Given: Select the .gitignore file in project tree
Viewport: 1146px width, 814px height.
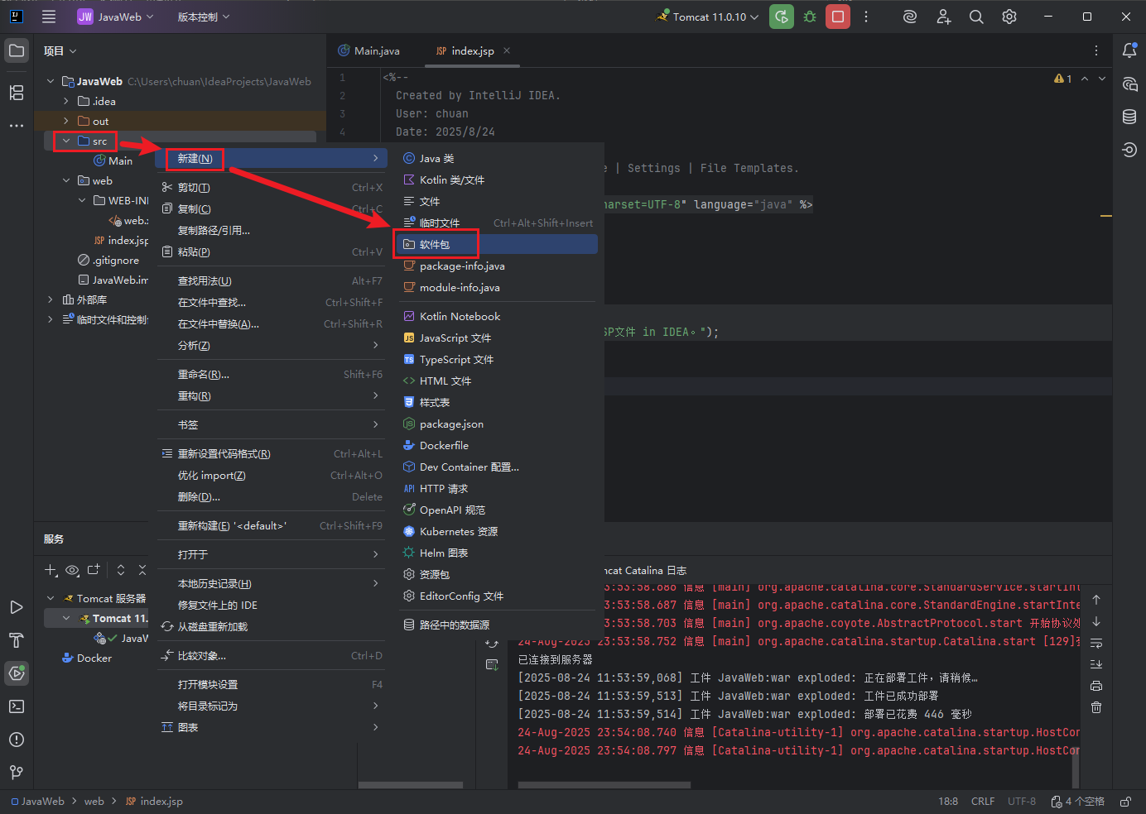Looking at the screenshot, I should pos(108,260).
